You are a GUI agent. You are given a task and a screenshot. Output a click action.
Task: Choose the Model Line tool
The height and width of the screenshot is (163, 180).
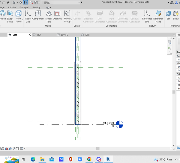click(28, 16)
